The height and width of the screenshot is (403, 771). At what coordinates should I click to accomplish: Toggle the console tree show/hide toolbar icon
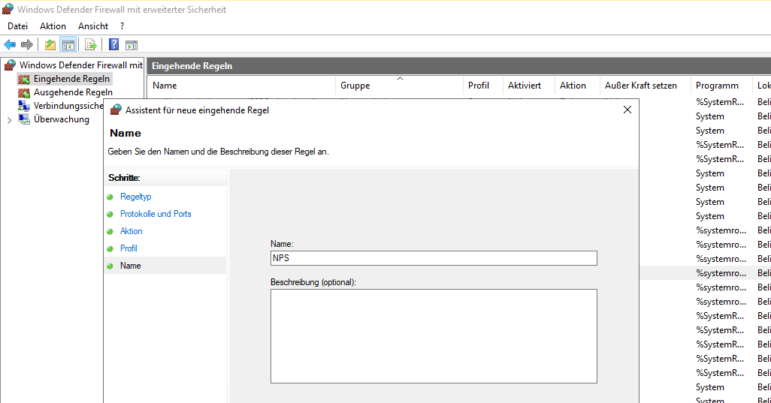pyautogui.click(x=68, y=45)
